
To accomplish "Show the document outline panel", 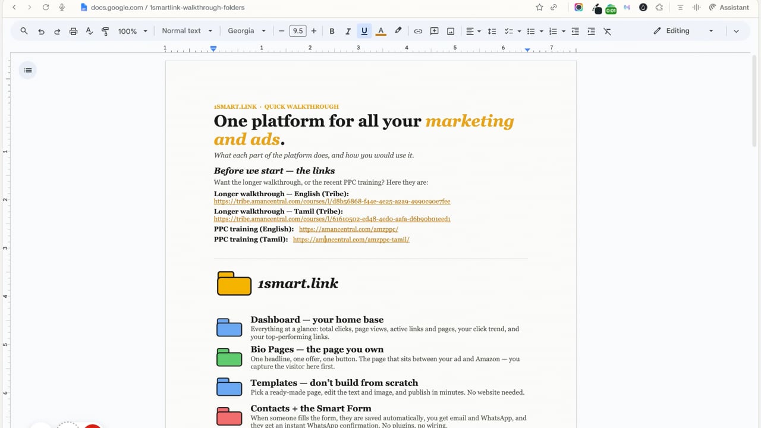I will pos(28,70).
